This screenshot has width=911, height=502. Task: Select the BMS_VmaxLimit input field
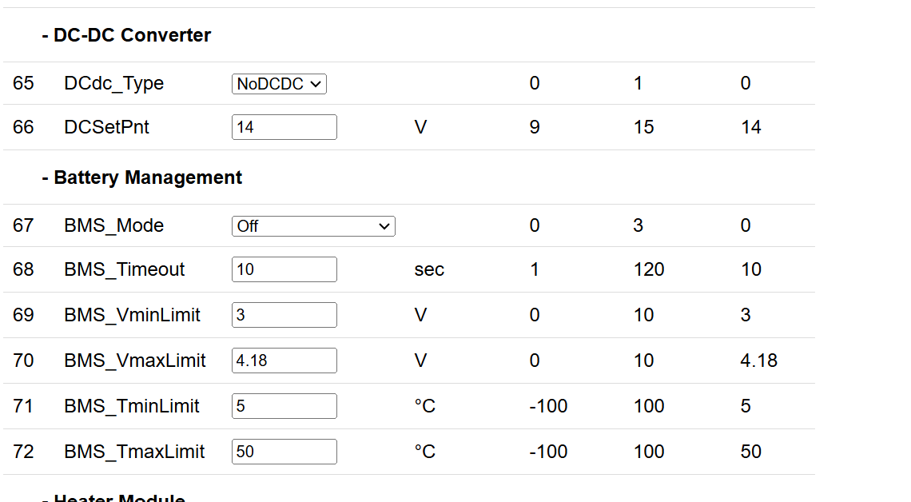pyautogui.click(x=284, y=361)
